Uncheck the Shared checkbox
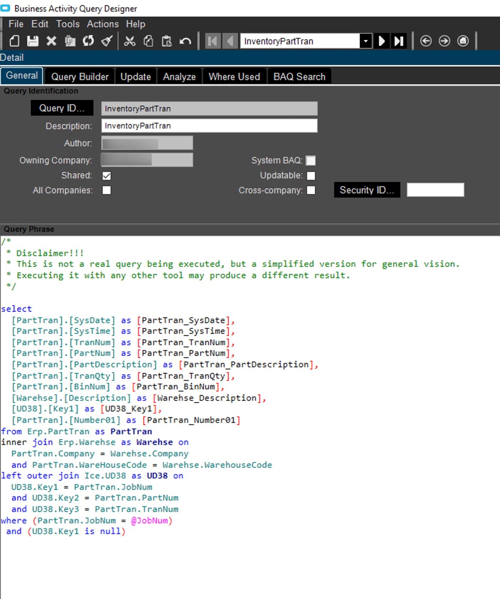This screenshot has height=599, width=500. point(106,176)
